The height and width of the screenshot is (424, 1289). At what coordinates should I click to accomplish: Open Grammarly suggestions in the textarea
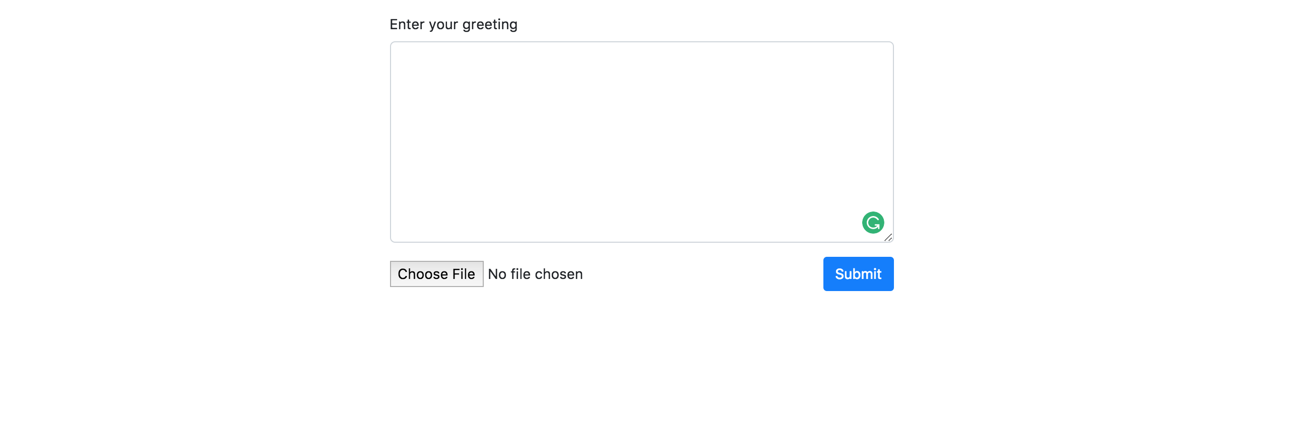(x=873, y=223)
